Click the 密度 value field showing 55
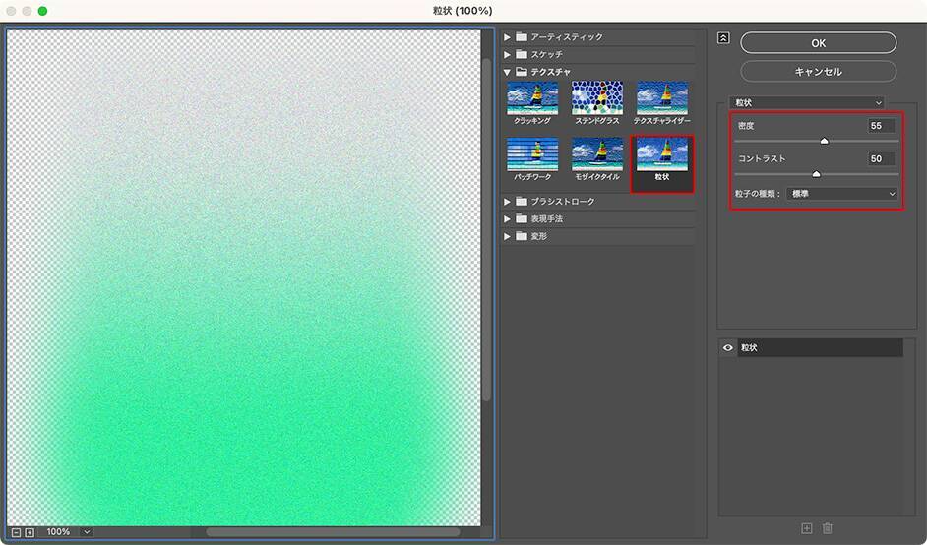The width and height of the screenshot is (927, 545). click(882, 125)
